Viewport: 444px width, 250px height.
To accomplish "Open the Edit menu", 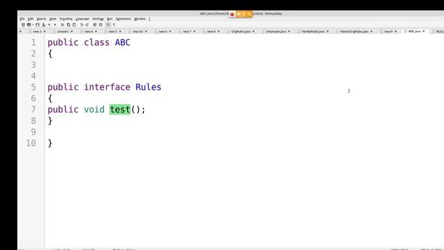I will 31,19.
